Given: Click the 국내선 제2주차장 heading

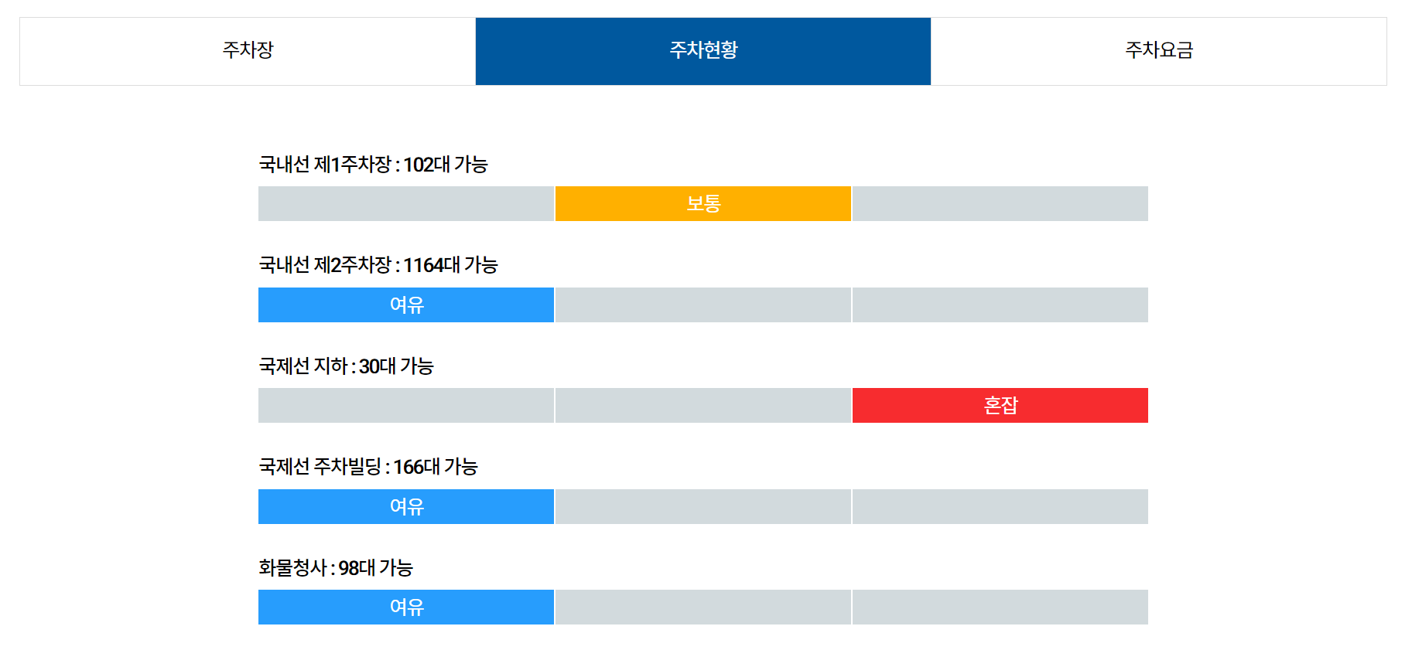Looking at the screenshot, I should coord(325,264).
